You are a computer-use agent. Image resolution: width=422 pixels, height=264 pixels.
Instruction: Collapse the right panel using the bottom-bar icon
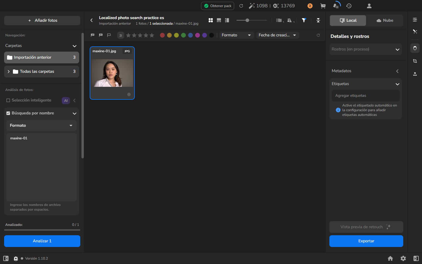(x=416, y=258)
